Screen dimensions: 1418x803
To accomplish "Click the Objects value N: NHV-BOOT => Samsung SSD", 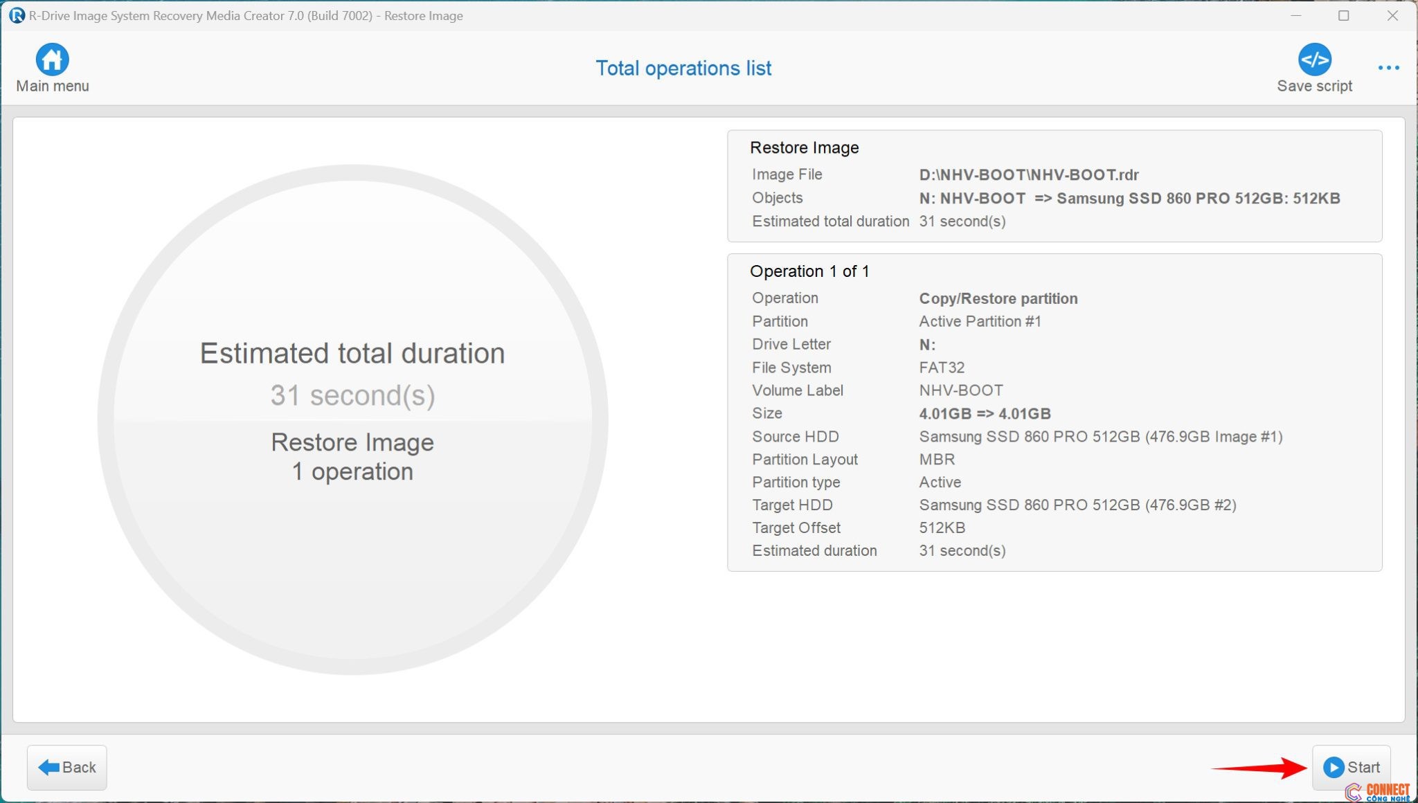I will (1129, 198).
